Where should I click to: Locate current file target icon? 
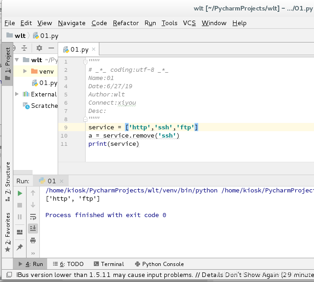click(x=14, y=48)
